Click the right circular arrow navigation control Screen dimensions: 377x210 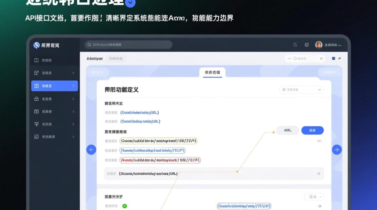(x=337, y=150)
